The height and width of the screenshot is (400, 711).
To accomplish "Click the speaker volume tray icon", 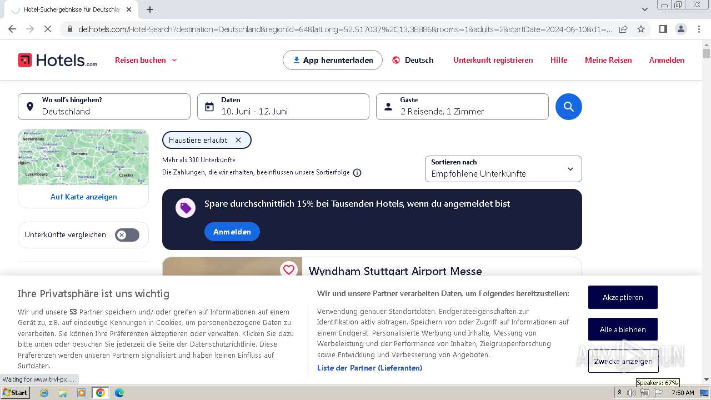I will 632,393.
